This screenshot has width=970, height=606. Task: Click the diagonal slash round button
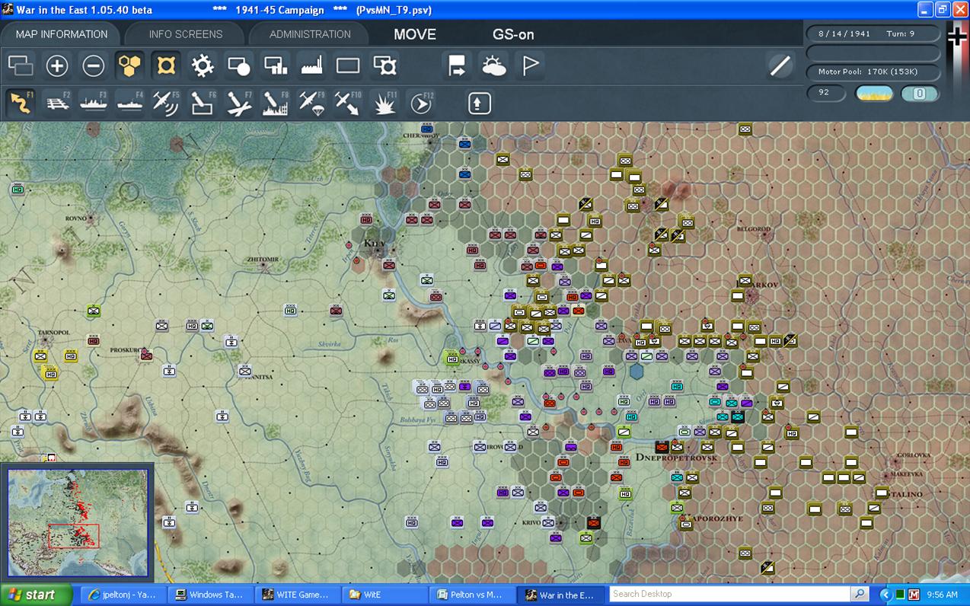tap(780, 66)
